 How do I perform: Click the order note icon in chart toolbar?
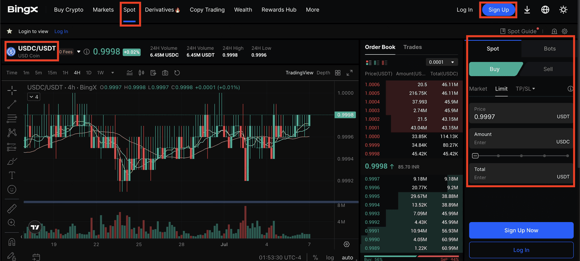(153, 73)
